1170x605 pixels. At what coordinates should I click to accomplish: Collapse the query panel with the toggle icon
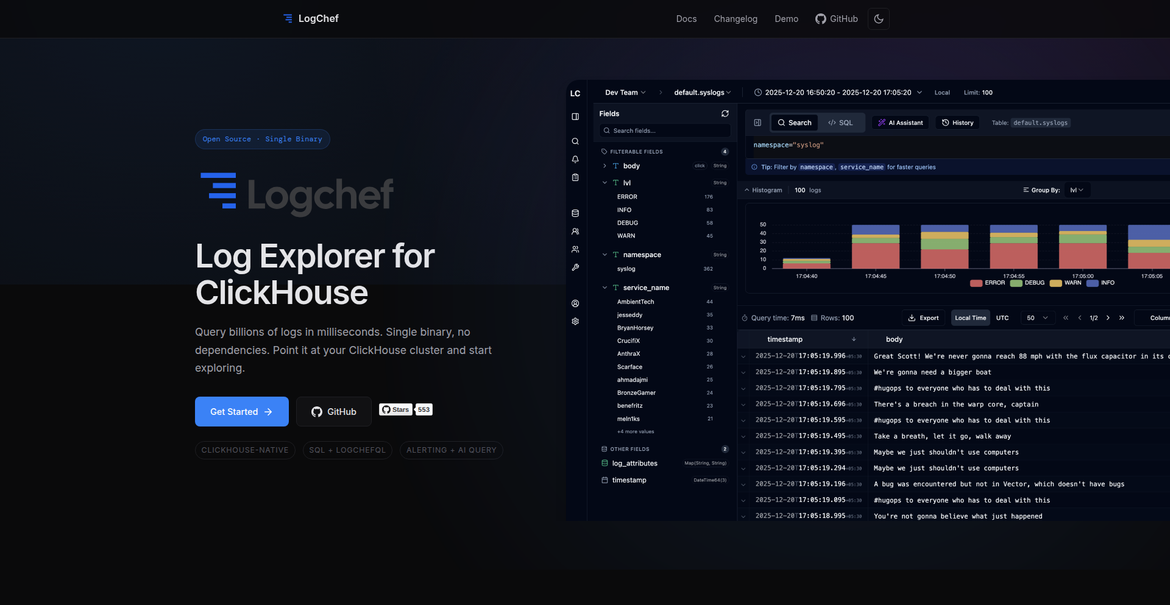point(757,122)
